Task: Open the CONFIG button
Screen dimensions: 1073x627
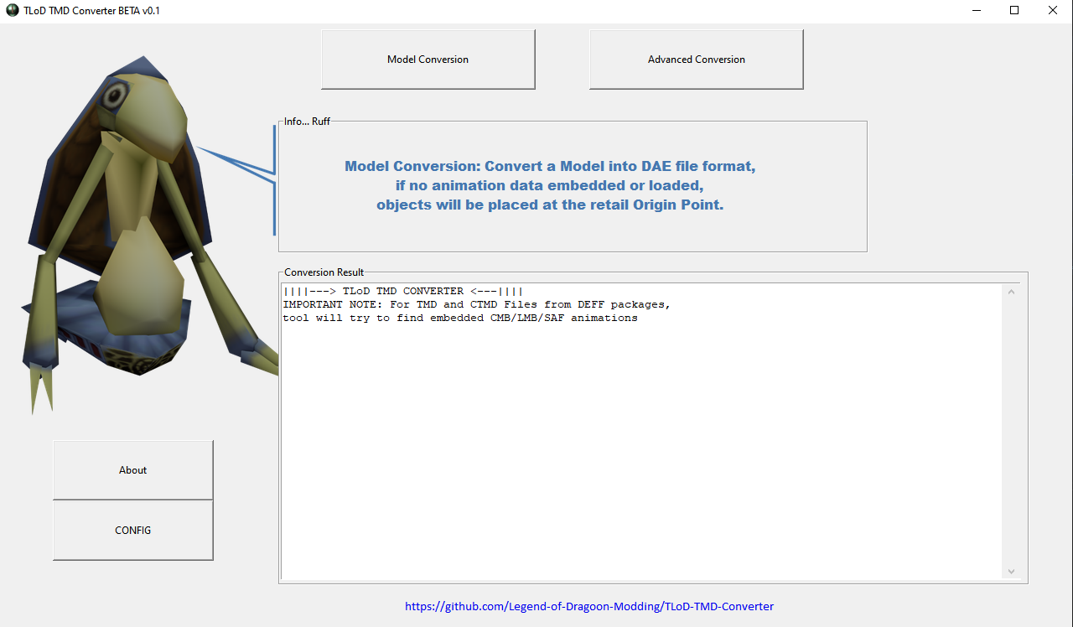Action: point(132,531)
